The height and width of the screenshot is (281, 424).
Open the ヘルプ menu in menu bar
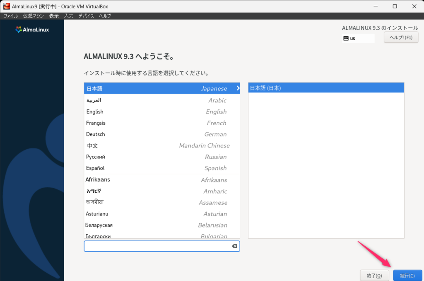coord(105,16)
